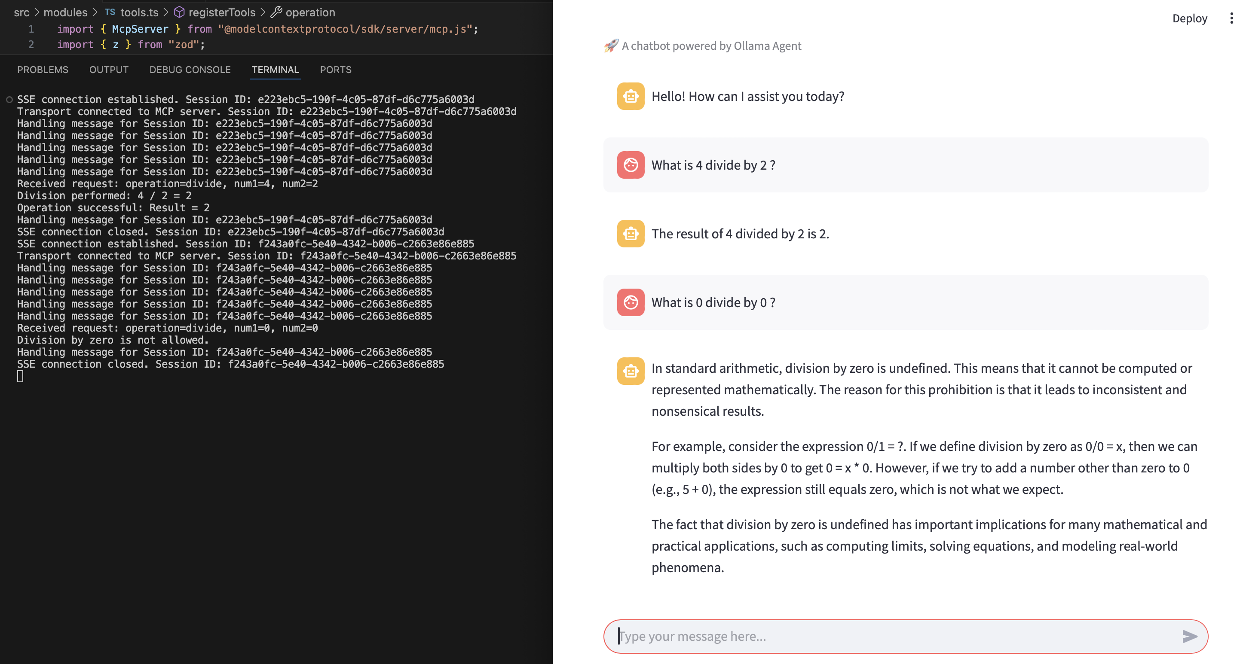Expand the chevron after "modules" breadcrumb
This screenshot has height=664, width=1243.
95,12
